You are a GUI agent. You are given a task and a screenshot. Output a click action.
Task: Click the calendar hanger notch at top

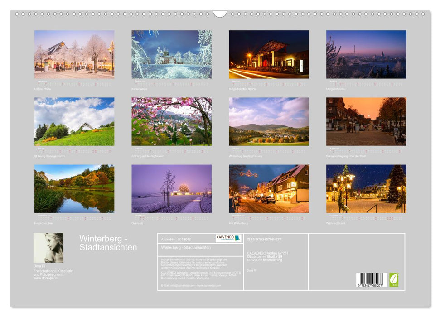(x=220, y=14)
